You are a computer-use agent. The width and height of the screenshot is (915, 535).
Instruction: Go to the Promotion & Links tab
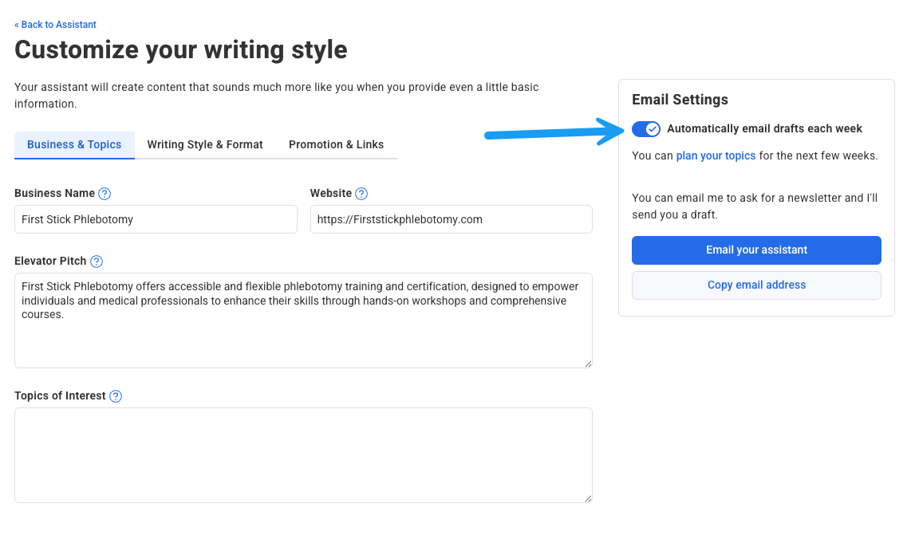coord(336,145)
